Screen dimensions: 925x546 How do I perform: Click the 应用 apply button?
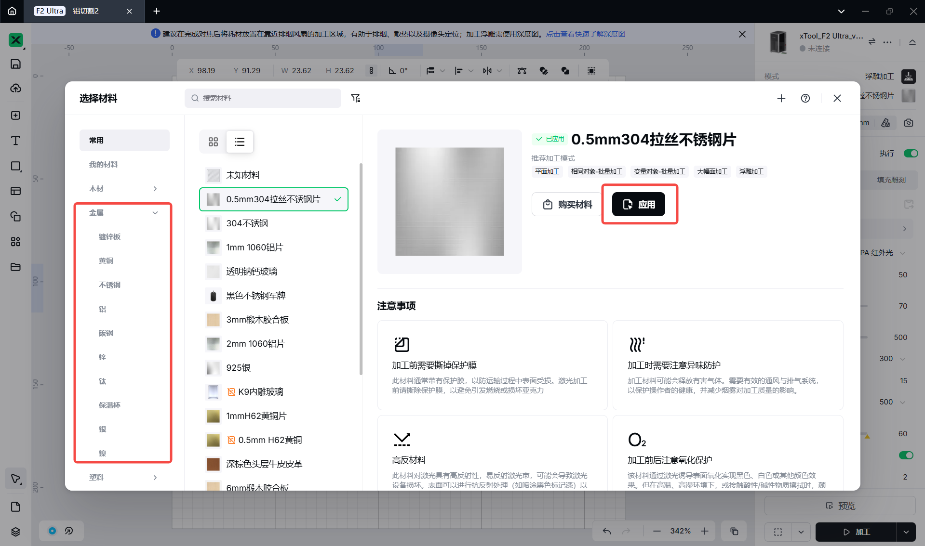[639, 204]
